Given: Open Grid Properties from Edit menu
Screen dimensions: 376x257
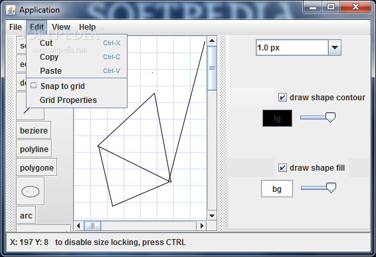Looking at the screenshot, I should tap(77, 100).
